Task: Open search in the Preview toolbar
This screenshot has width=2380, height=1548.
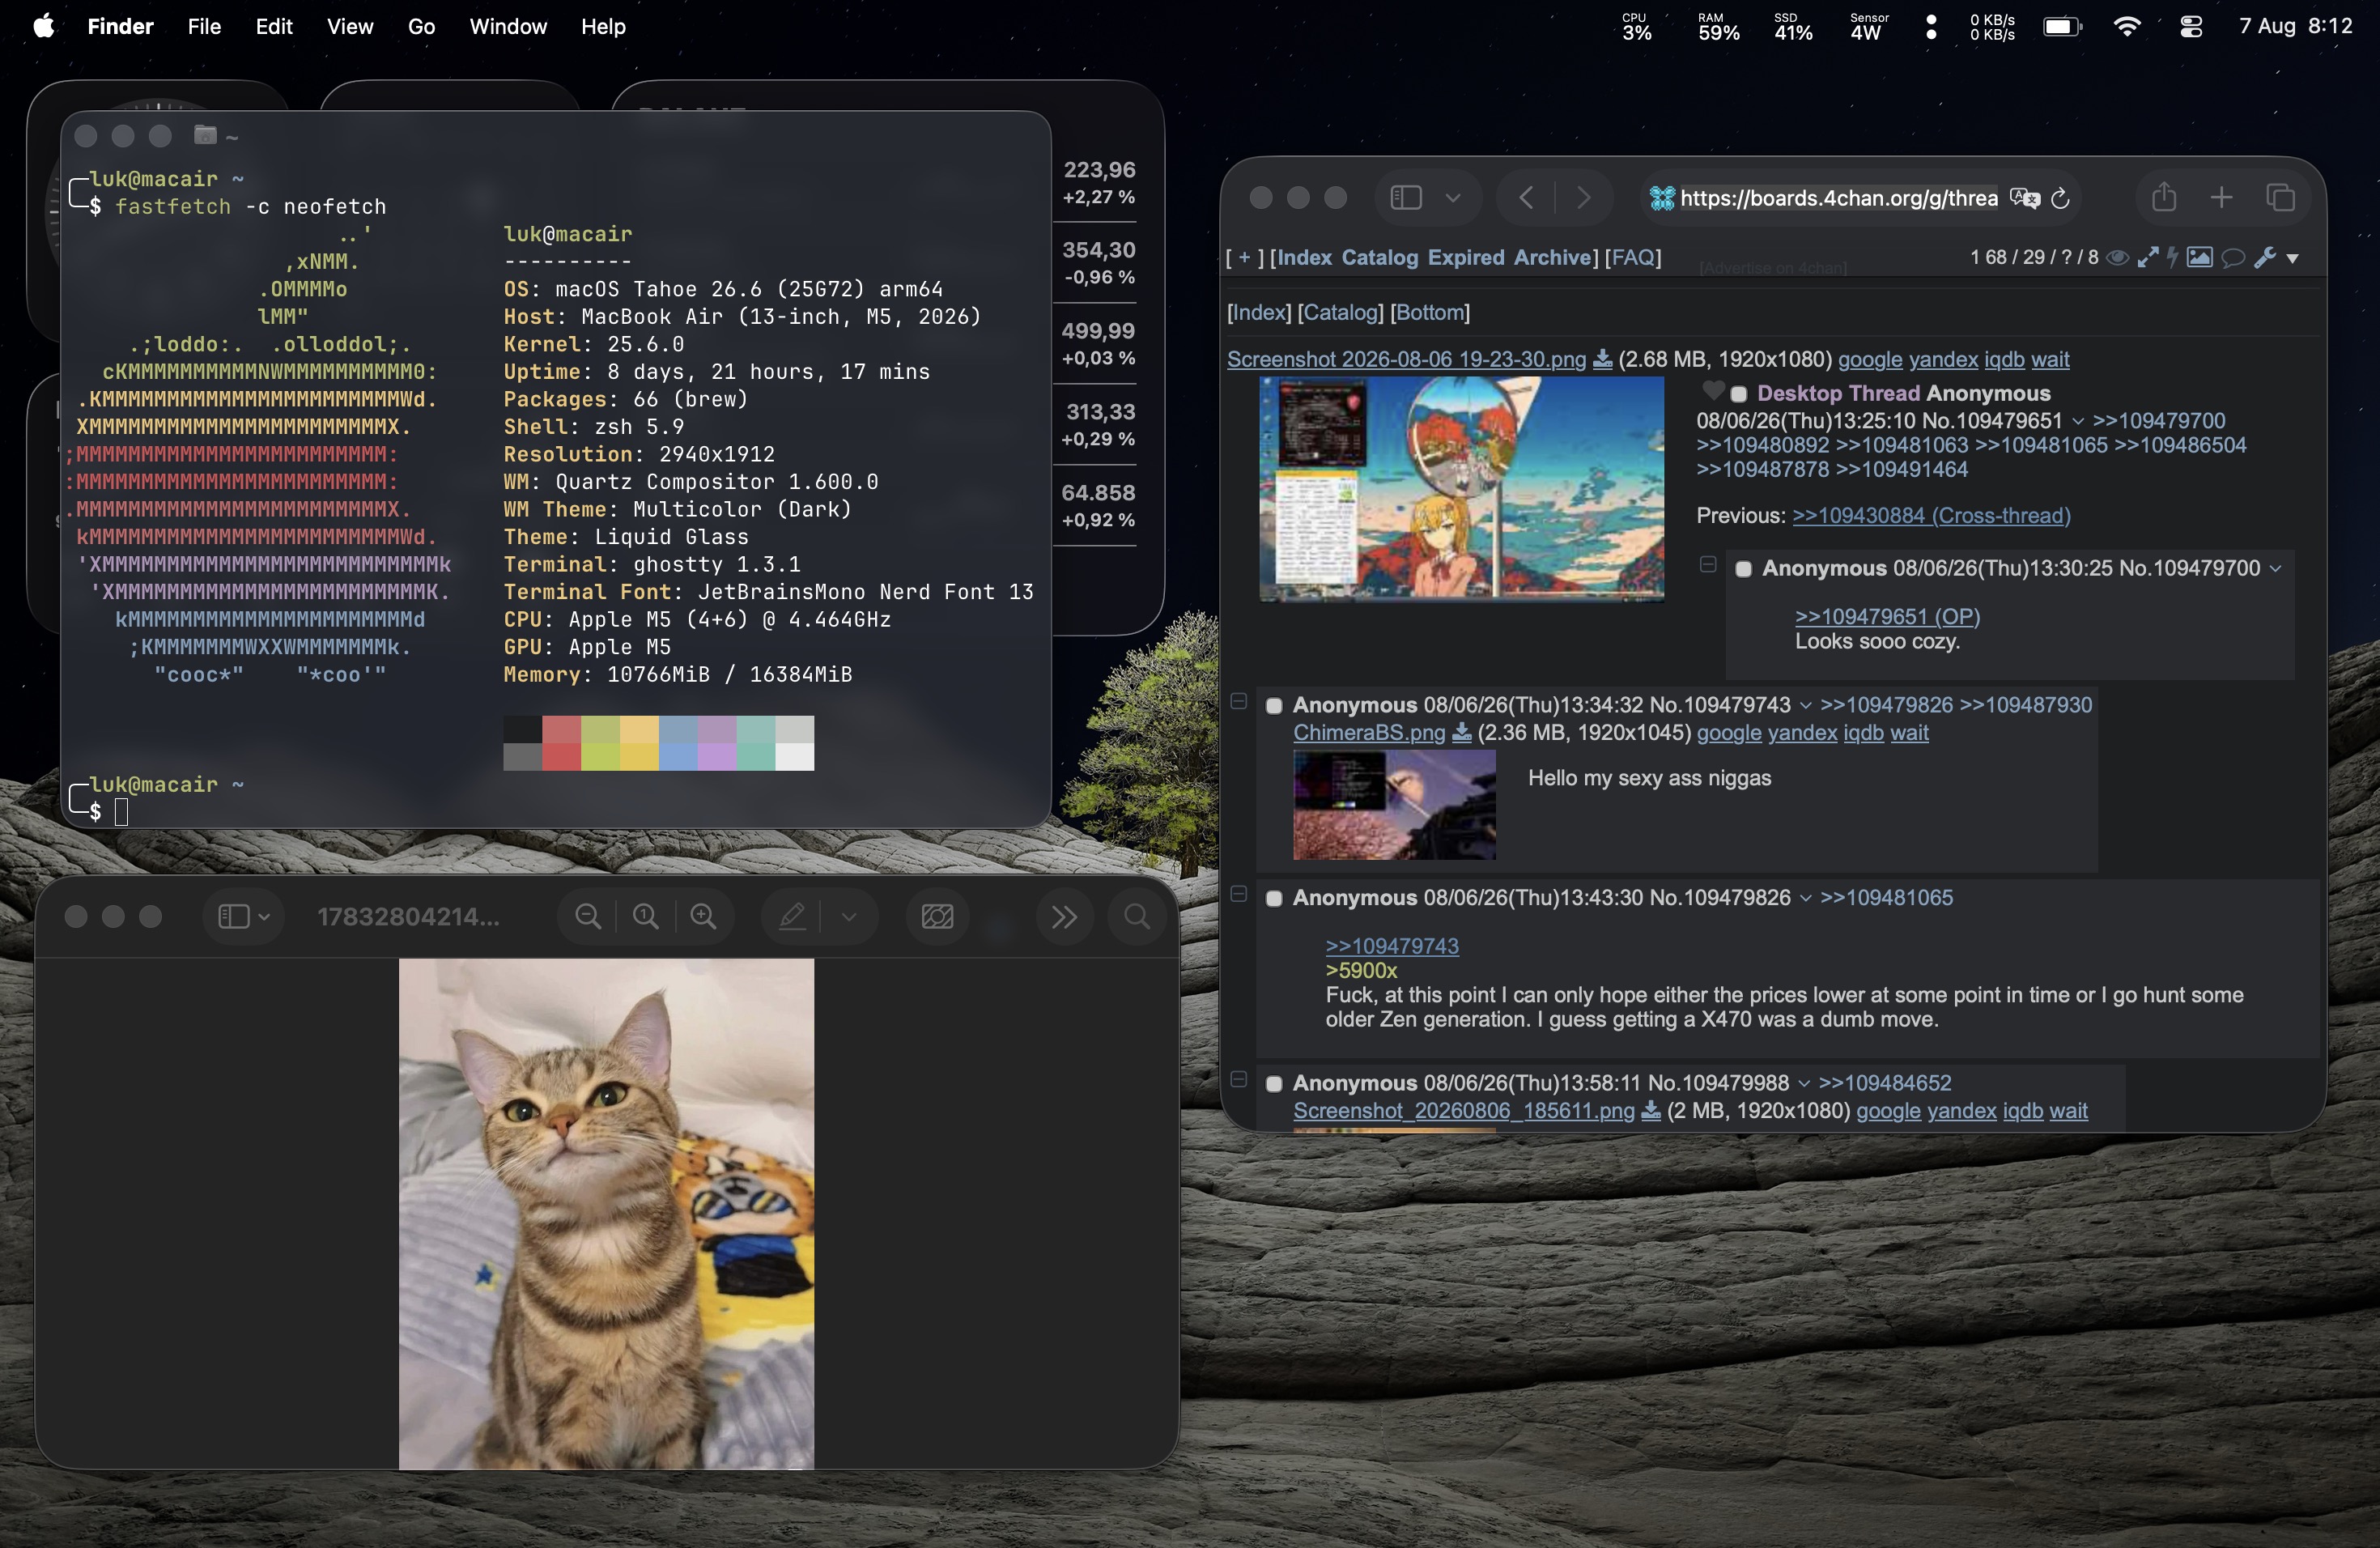Action: click(1137, 916)
